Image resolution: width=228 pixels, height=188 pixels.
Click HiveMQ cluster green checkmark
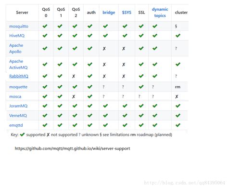tap(178, 36)
